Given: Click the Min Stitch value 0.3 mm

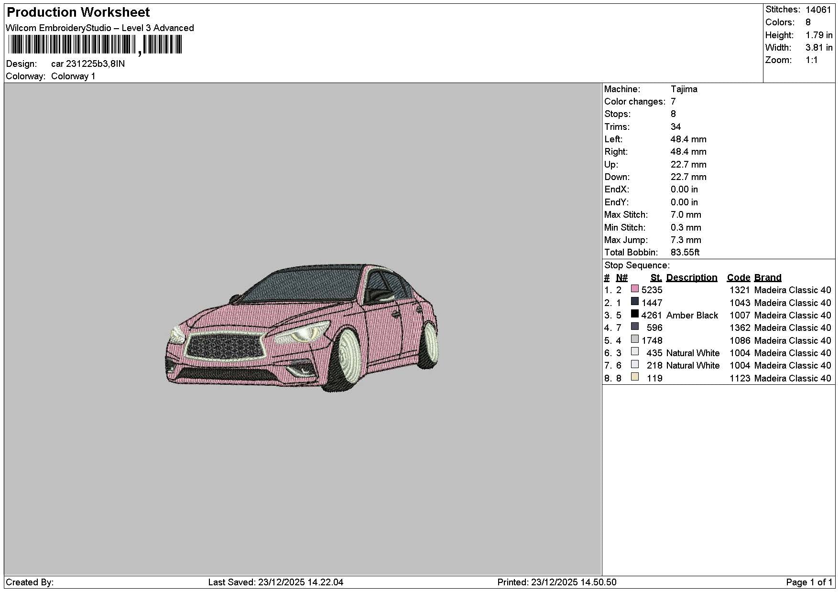Looking at the screenshot, I should pos(686,228).
